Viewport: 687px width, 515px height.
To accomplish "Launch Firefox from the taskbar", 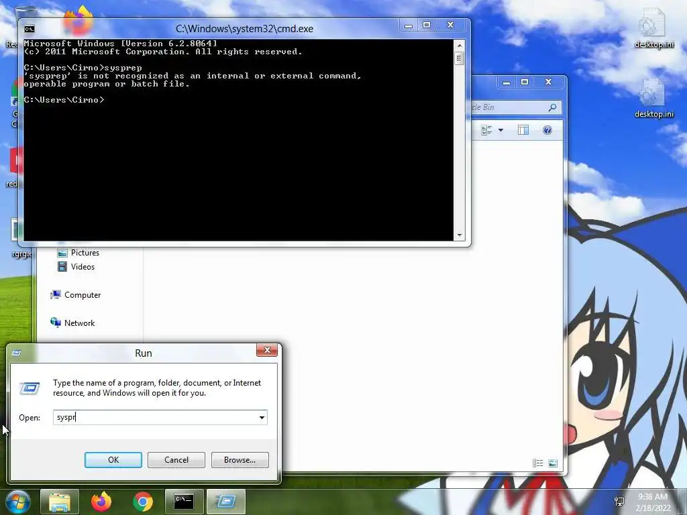I will pyautogui.click(x=101, y=502).
